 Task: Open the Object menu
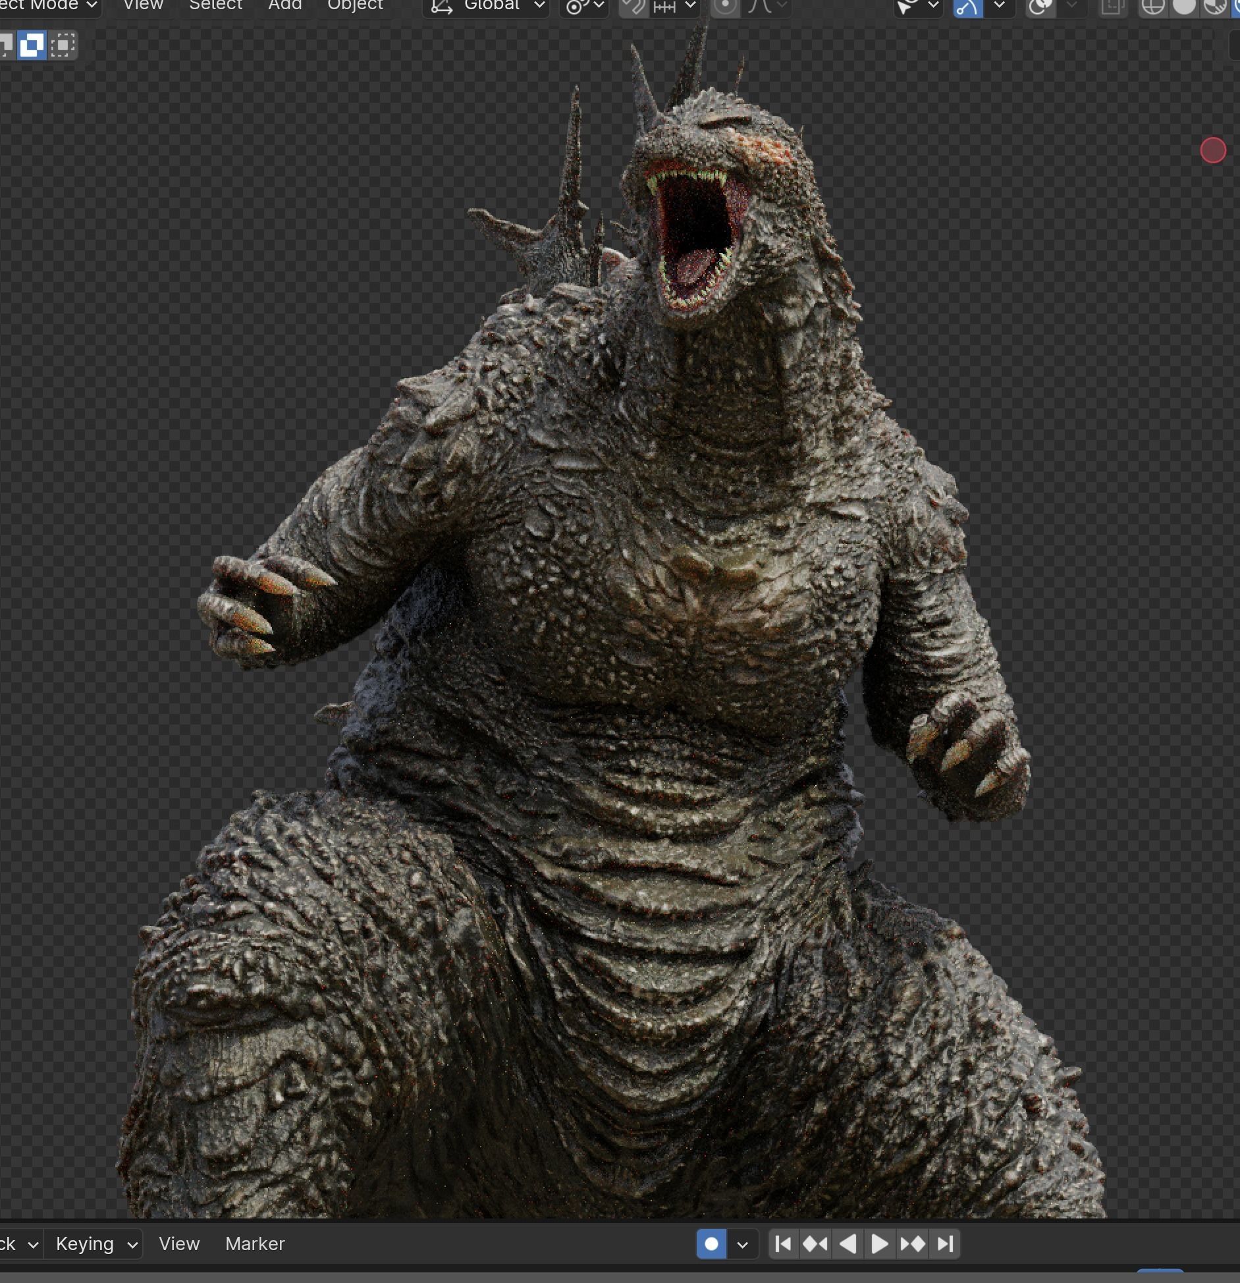tap(355, 5)
